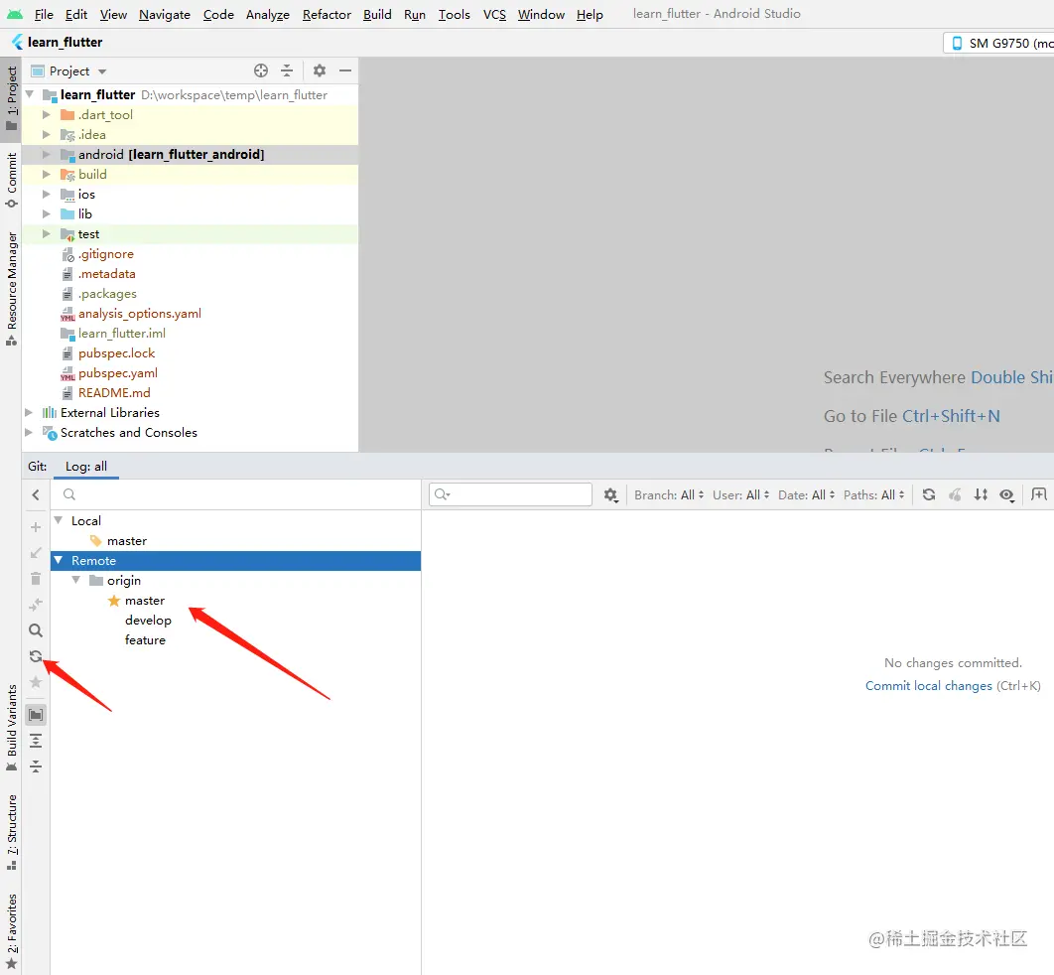The height and width of the screenshot is (975, 1054).
Task: Click the update selected branch arrow icon
Action: [36, 553]
